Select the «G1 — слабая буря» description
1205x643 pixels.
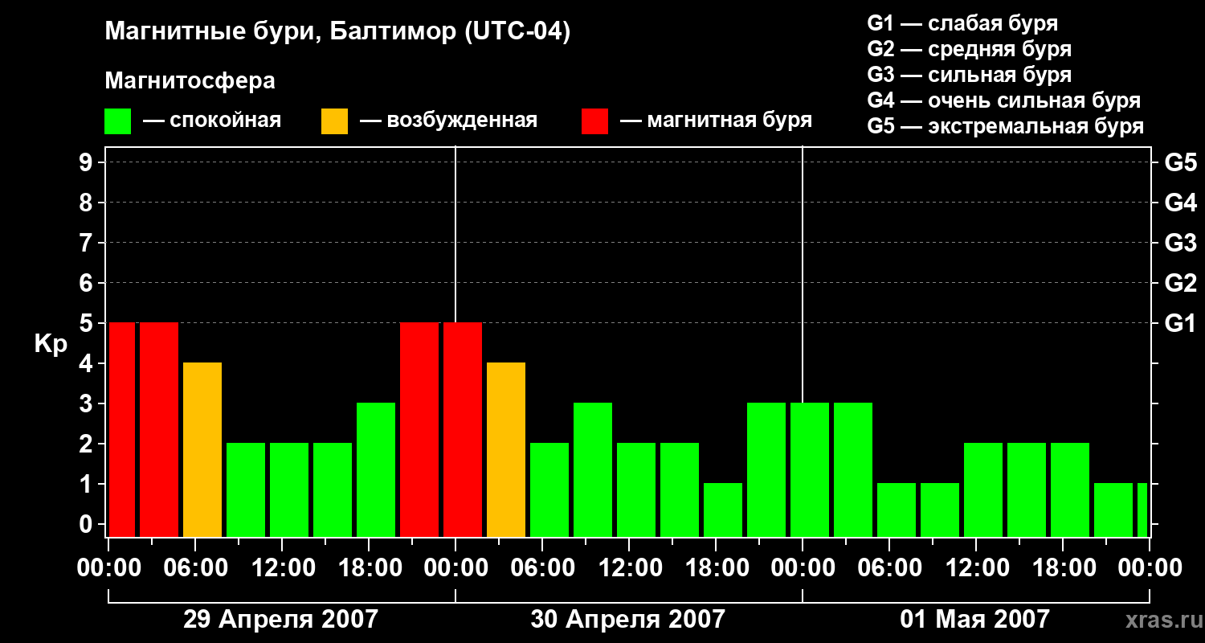point(962,23)
